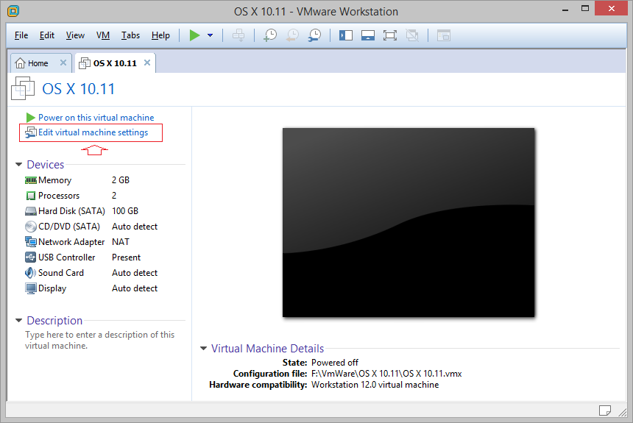The image size is (633, 423).
Task: Click the settings icon beside Edit settings link
Action: tap(31, 132)
